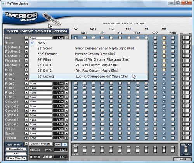
Task: Choose *22" Premier kick drum
Action: (x=88, y=54)
